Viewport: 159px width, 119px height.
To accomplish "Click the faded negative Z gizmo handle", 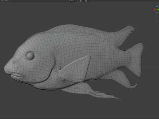I will 157,13.
